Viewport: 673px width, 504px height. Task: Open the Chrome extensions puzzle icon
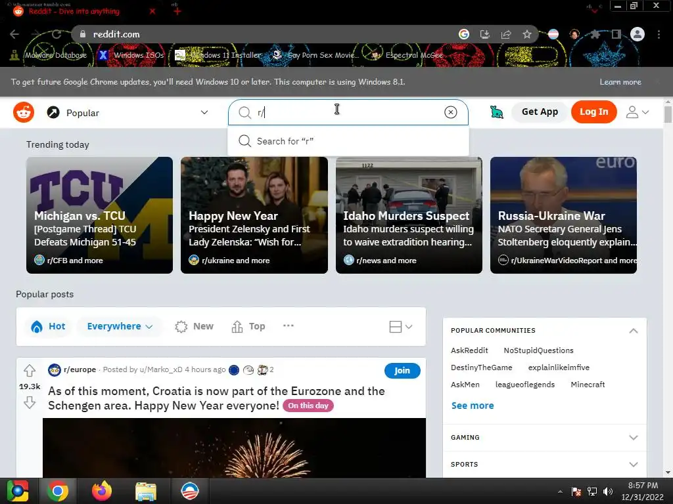point(595,34)
